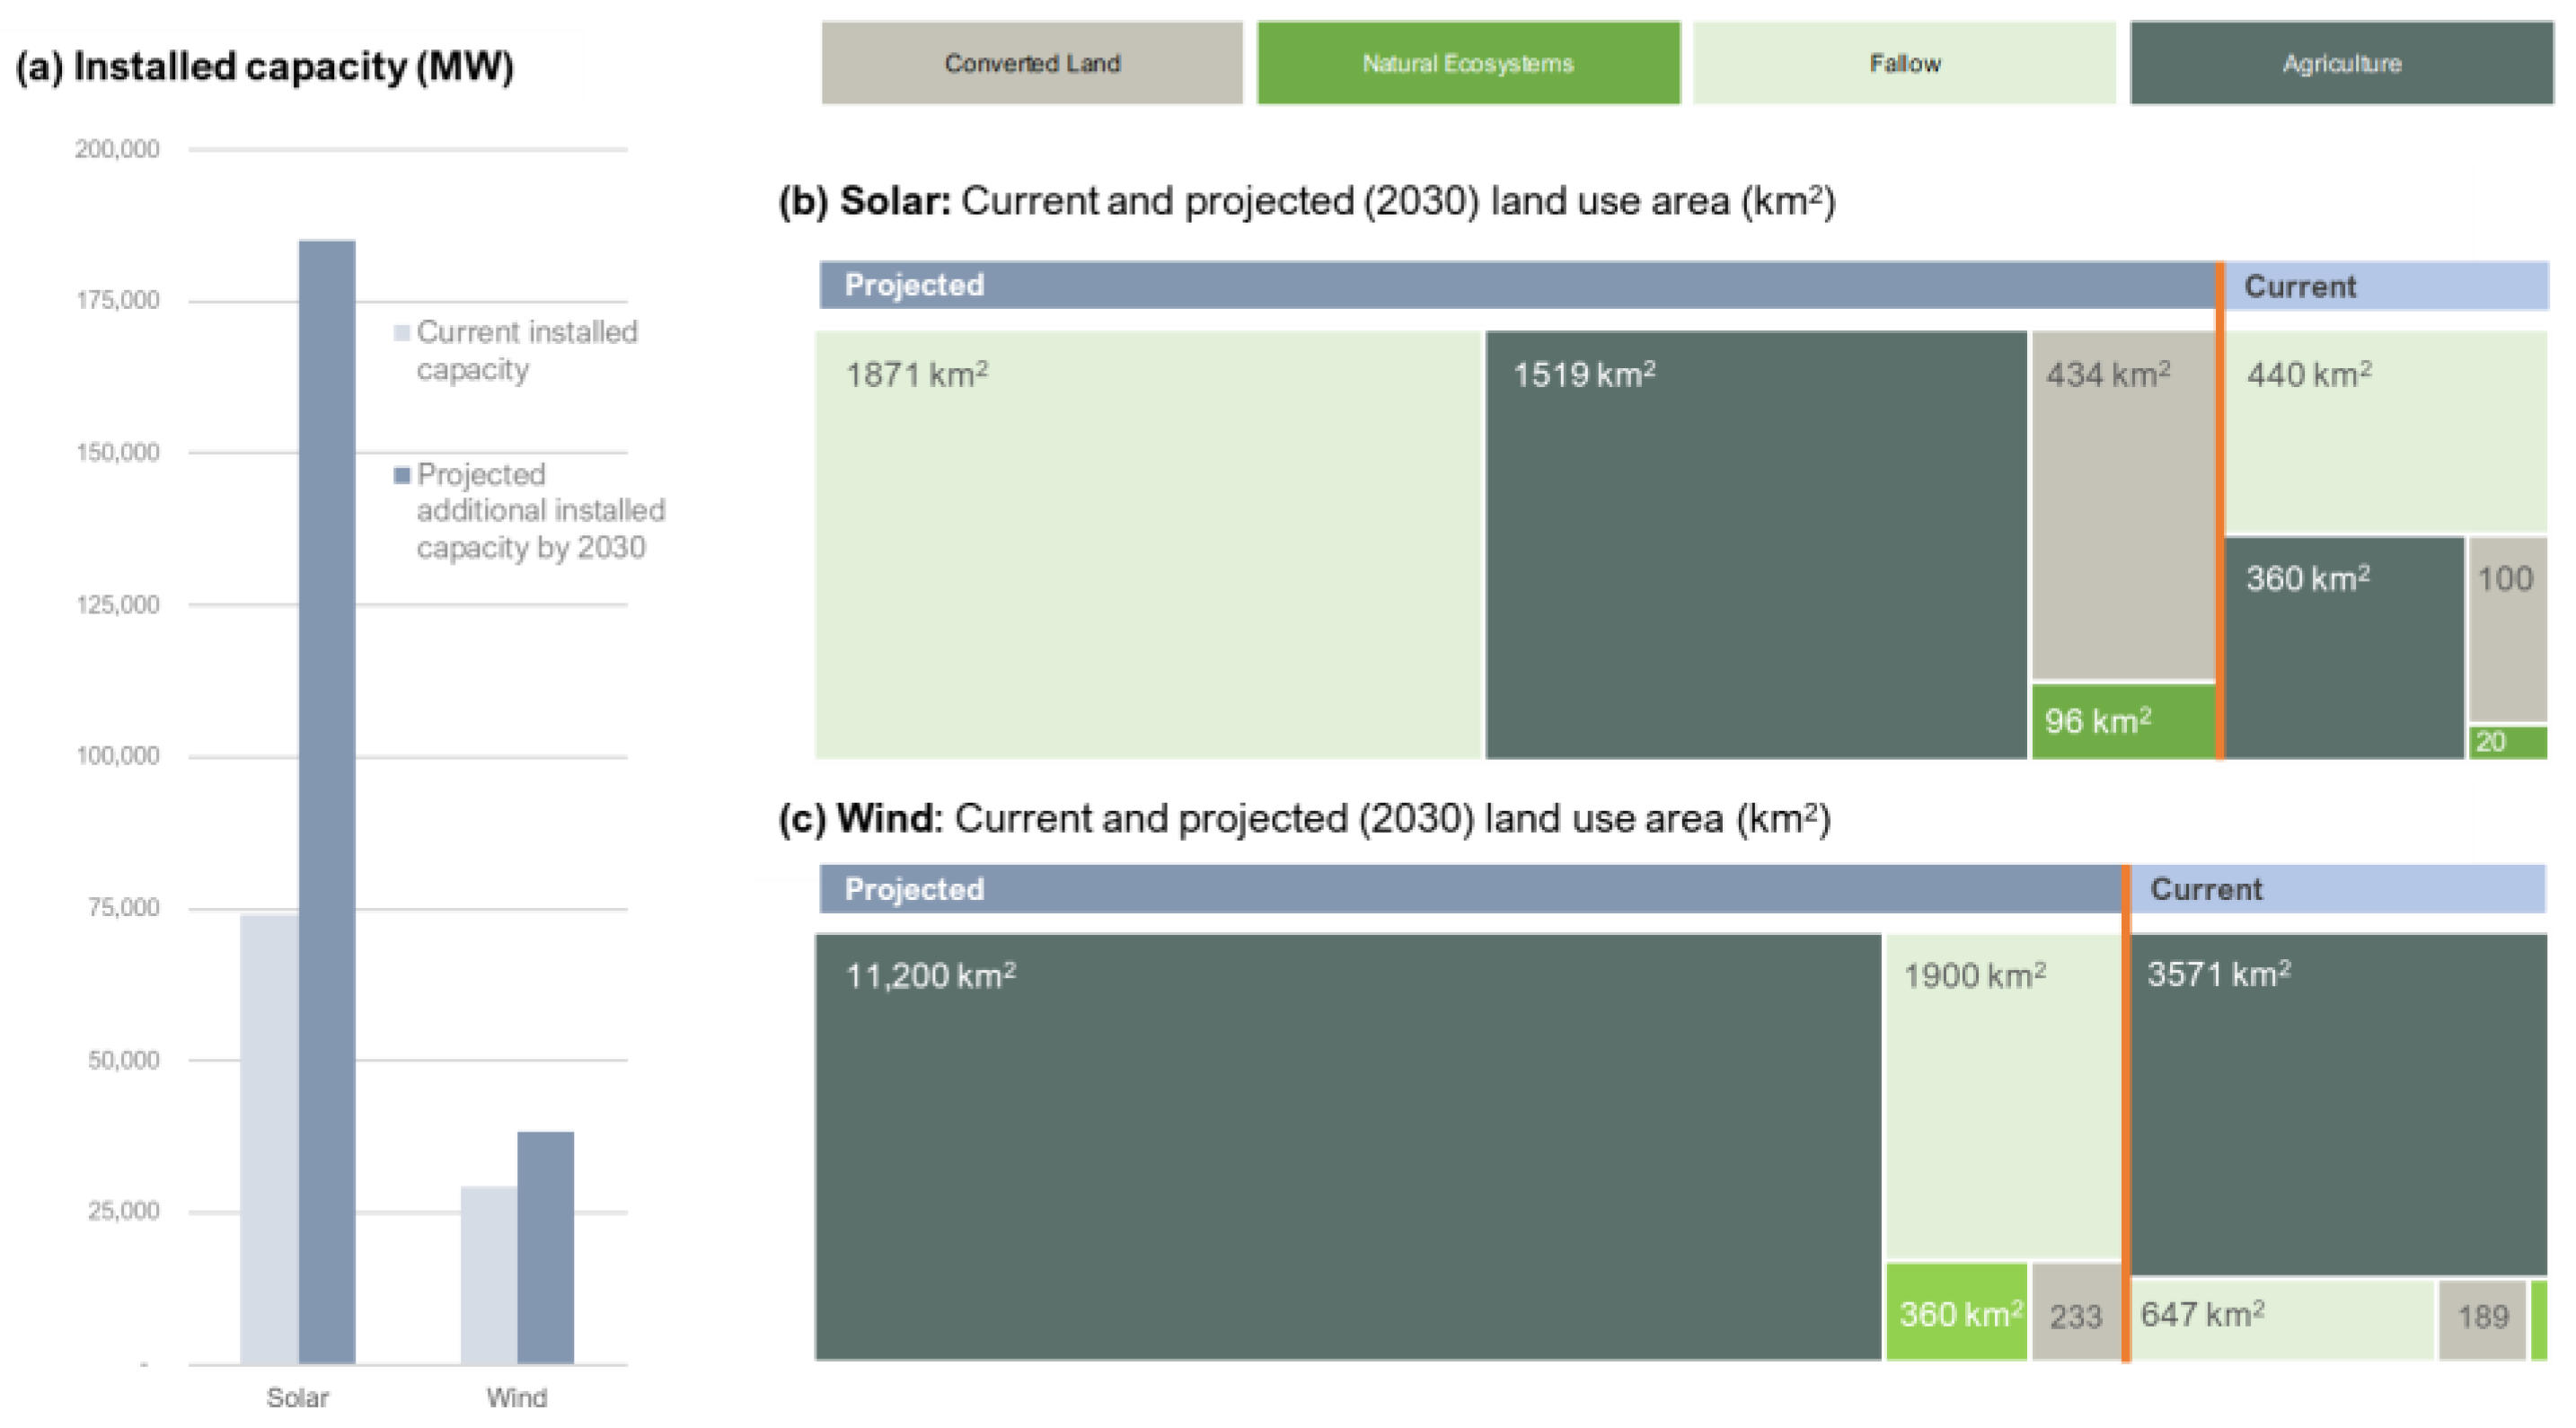Image resolution: width=2576 pixels, height=1428 pixels.
Task: Select the 1871 km² fallow treemap cell
Action: (1148, 545)
